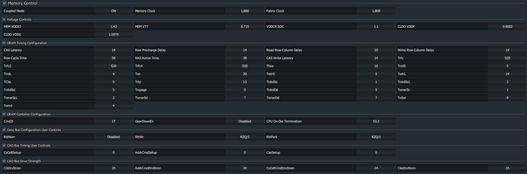Open the RttWr RZQ/3 dropdown
The width and height of the screenshot is (527, 174).
[245, 137]
